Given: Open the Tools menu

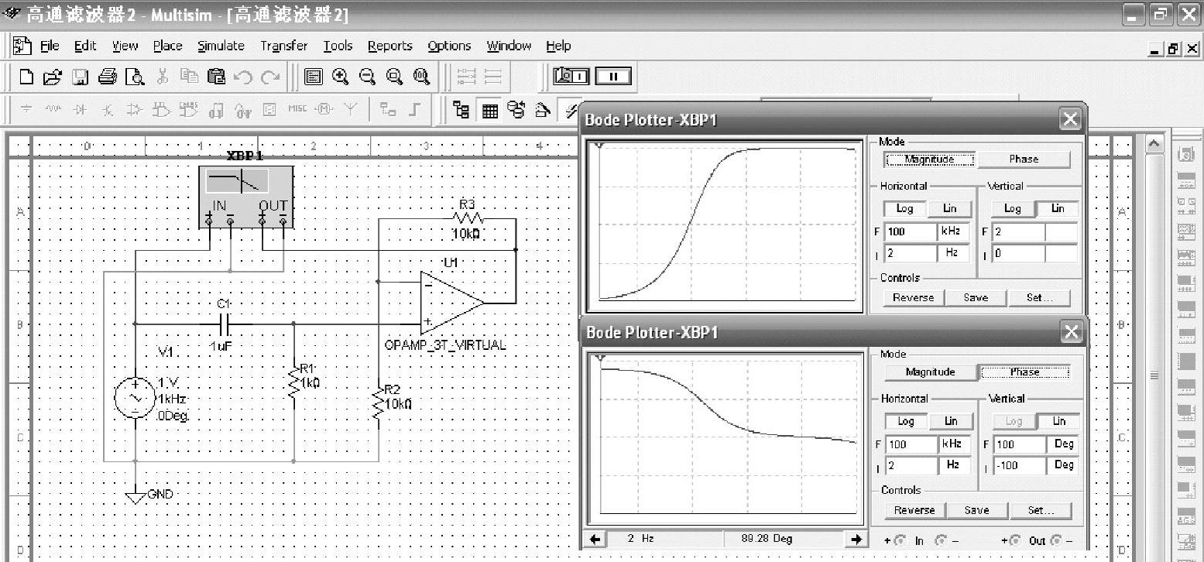Looking at the screenshot, I should point(338,46).
